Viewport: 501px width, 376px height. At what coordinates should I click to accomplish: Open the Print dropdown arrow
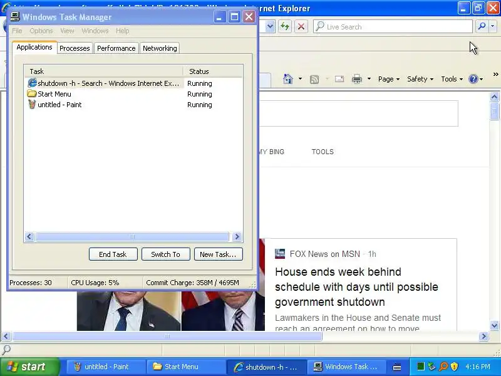pos(369,79)
